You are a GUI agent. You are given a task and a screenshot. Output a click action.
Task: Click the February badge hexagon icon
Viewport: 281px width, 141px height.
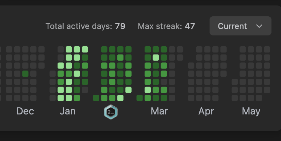pyautogui.click(x=111, y=112)
